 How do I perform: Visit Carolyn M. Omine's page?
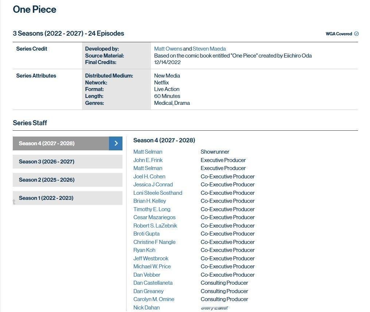[x=154, y=299]
